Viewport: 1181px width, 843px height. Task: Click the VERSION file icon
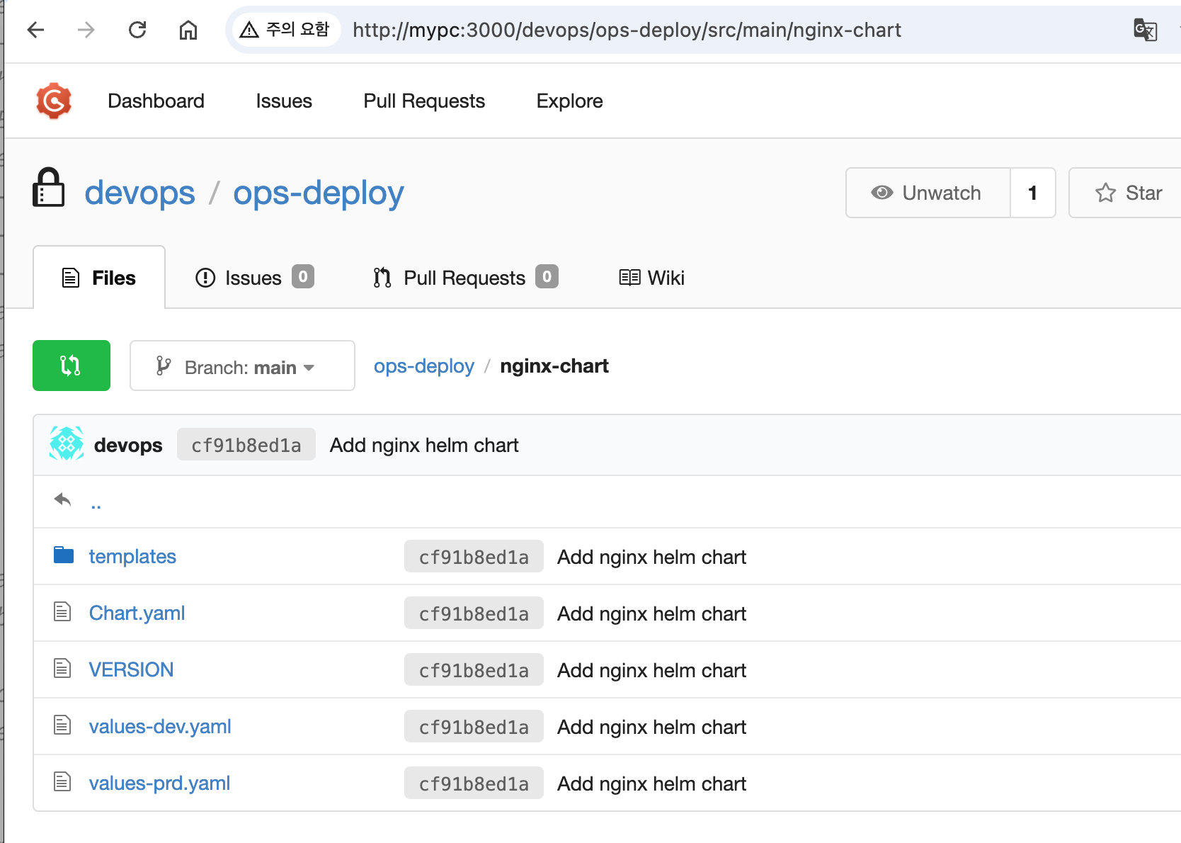tap(62, 668)
